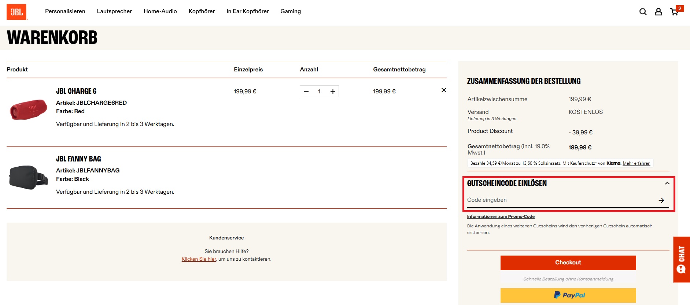Open the red JBL Charge 6 thumbnail
Viewport: 690px width, 305px height.
[28, 109]
